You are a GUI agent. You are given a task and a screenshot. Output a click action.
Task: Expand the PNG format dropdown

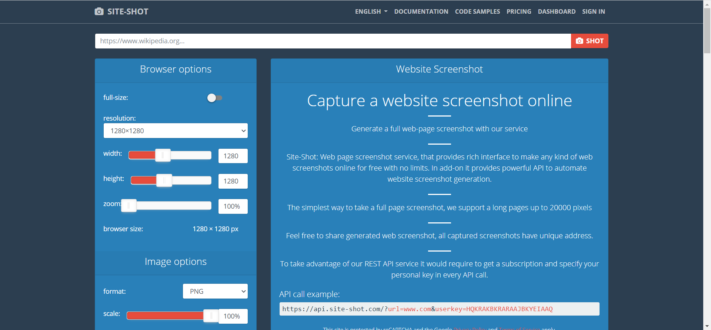[x=215, y=291]
